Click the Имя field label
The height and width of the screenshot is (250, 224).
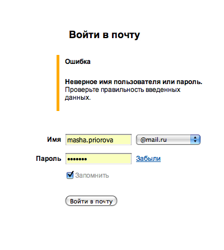54,140
